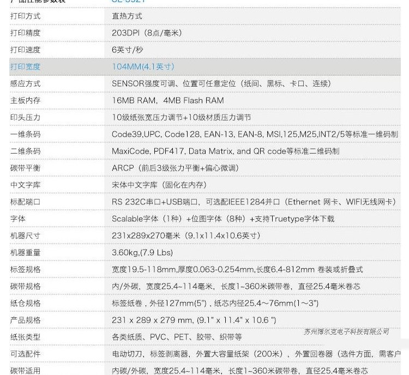Select the 碳带规格 label

pyautogui.click(x=25, y=286)
